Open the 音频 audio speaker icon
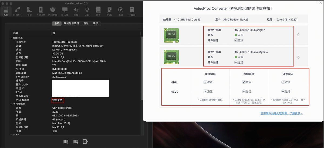The height and width of the screenshot is (148, 324). pyautogui.click(x=76, y=11)
